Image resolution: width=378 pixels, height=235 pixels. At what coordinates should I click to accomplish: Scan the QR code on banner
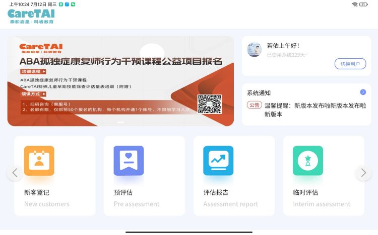(210, 104)
